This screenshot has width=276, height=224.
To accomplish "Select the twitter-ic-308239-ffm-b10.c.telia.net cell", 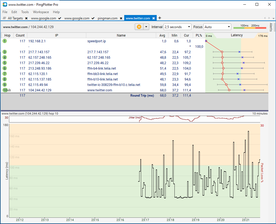I will [114, 85].
